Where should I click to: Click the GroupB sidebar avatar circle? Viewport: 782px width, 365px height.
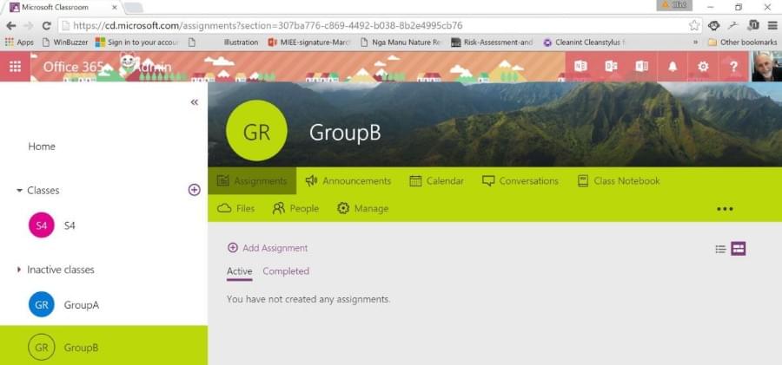42,347
